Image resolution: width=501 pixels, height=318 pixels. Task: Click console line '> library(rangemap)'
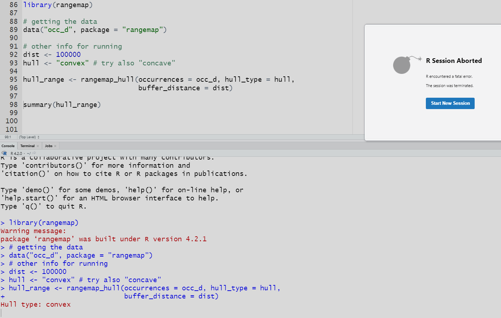coord(40,223)
